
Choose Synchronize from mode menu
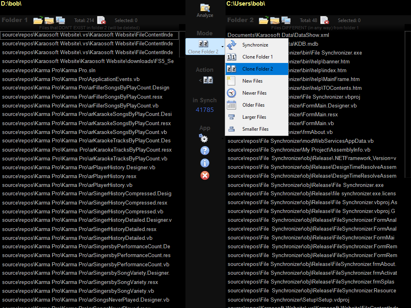(x=256, y=45)
